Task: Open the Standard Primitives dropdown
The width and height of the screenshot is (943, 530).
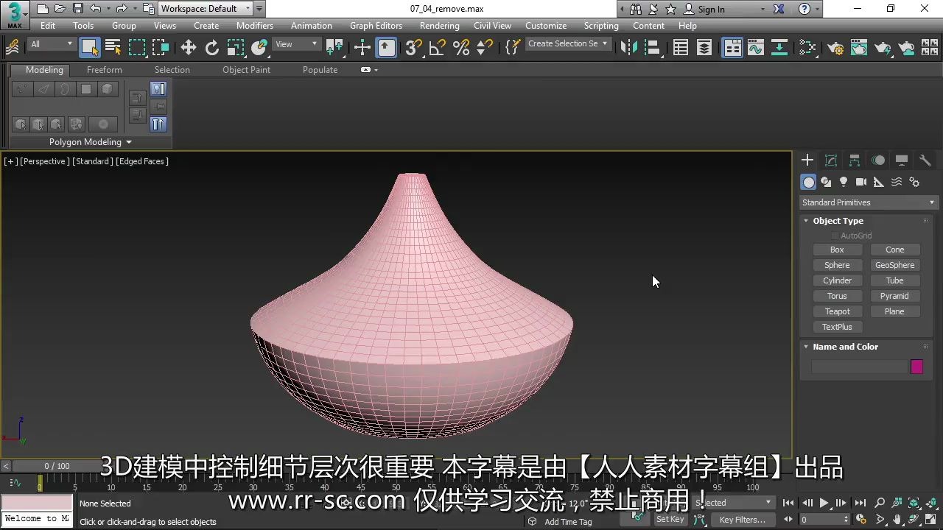Action: click(x=867, y=202)
